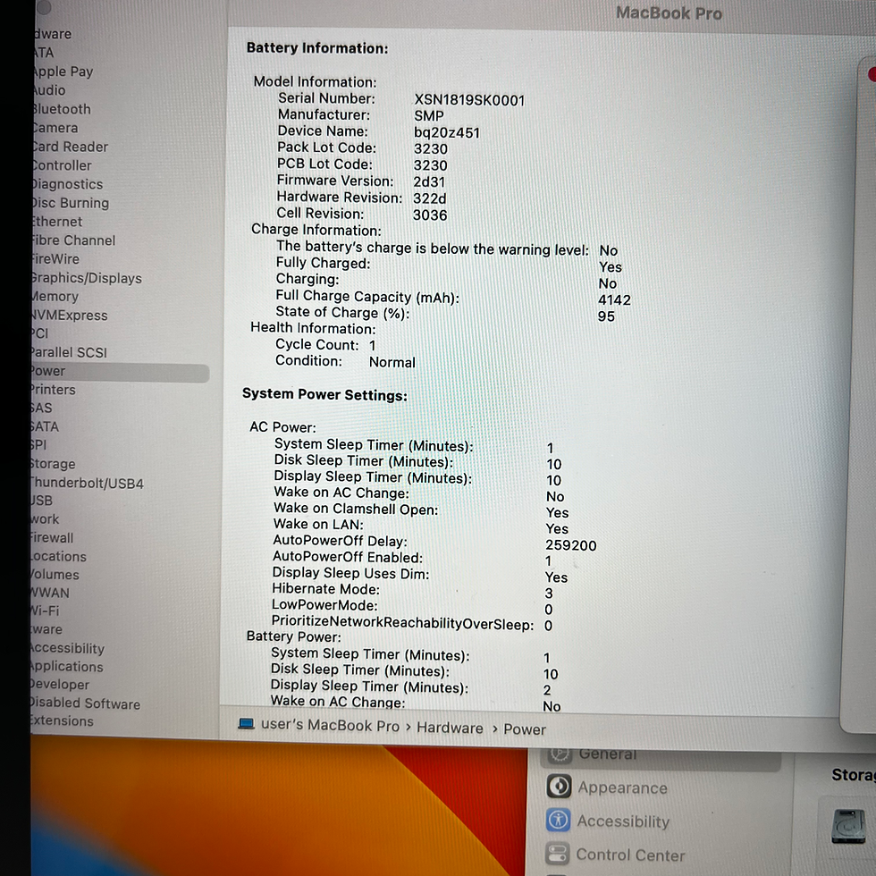Click Hardware in the path bar
Image resolution: width=876 pixels, height=876 pixels.
(x=450, y=728)
